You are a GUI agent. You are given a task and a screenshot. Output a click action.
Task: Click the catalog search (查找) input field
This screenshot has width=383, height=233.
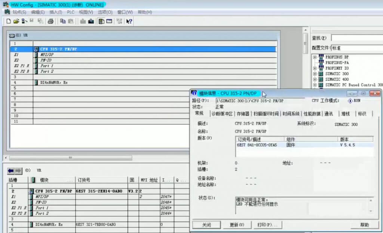point(357,38)
